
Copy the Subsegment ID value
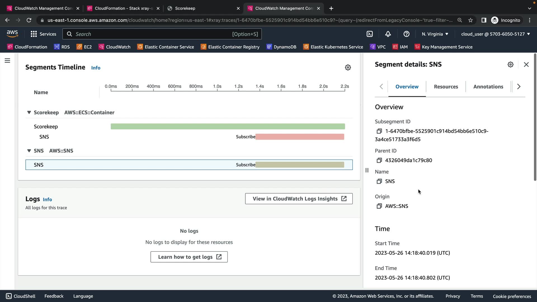coord(379,131)
